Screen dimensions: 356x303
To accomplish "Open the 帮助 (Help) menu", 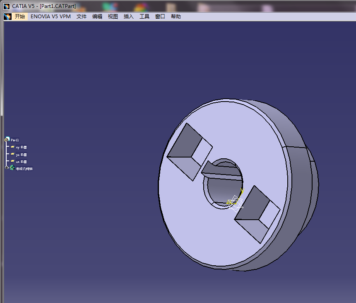I will pos(176,17).
